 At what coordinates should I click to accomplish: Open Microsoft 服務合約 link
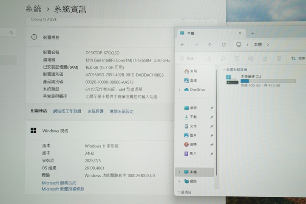[59, 183]
